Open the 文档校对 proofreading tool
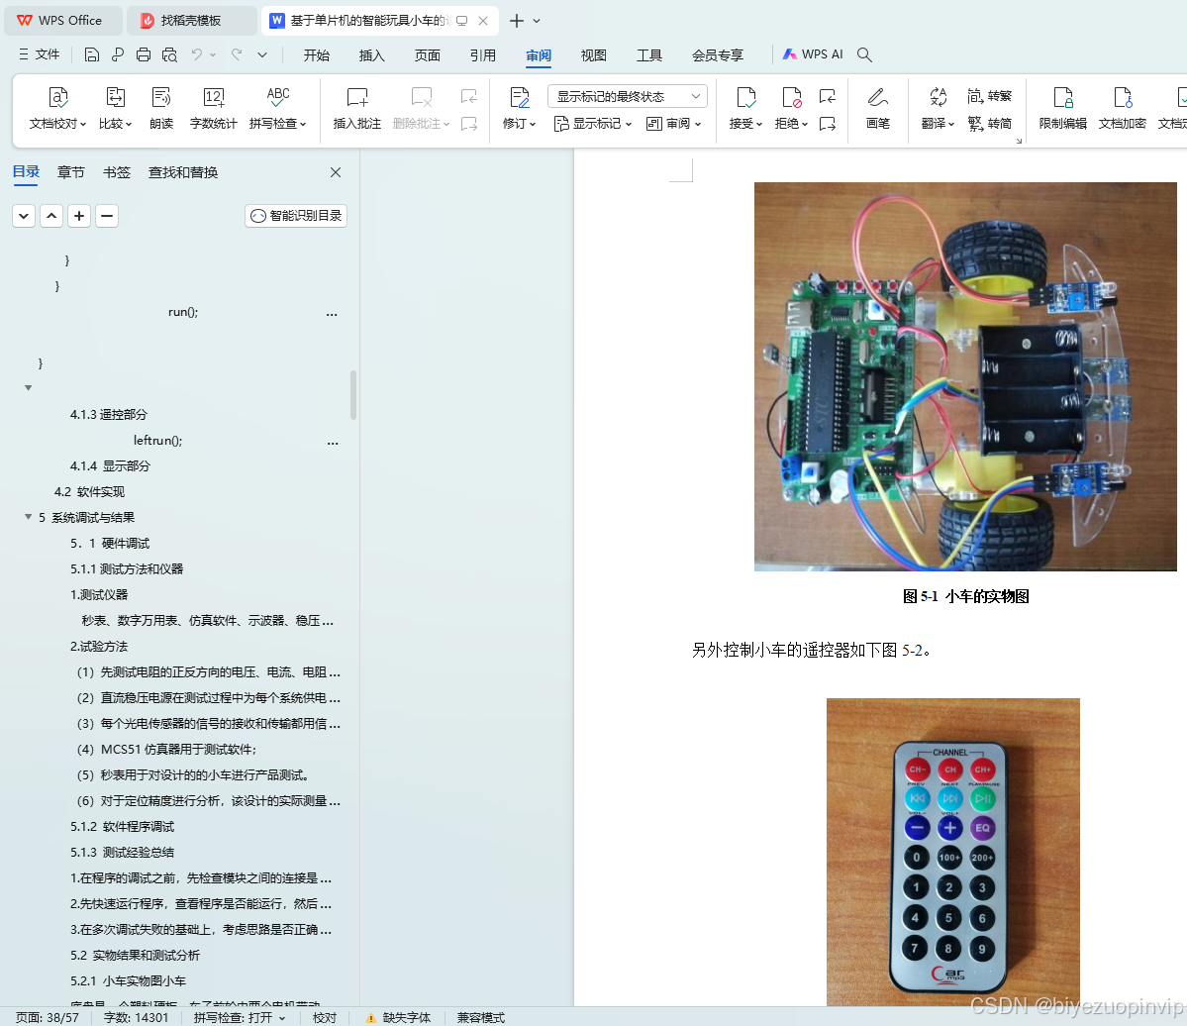Viewport: 1187px width, 1026px height. [57, 108]
